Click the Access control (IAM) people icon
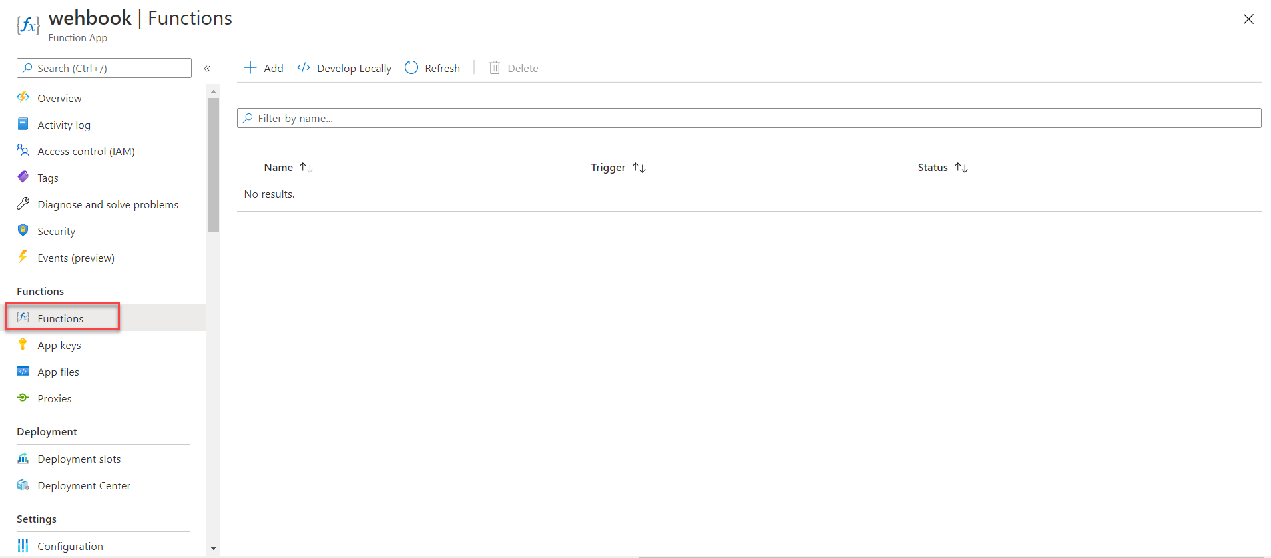The image size is (1271, 558). [x=23, y=150]
